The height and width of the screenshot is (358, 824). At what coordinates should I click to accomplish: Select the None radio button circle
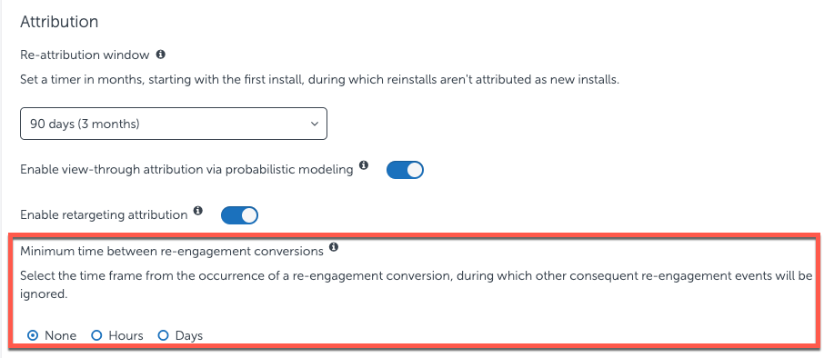point(33,335)
